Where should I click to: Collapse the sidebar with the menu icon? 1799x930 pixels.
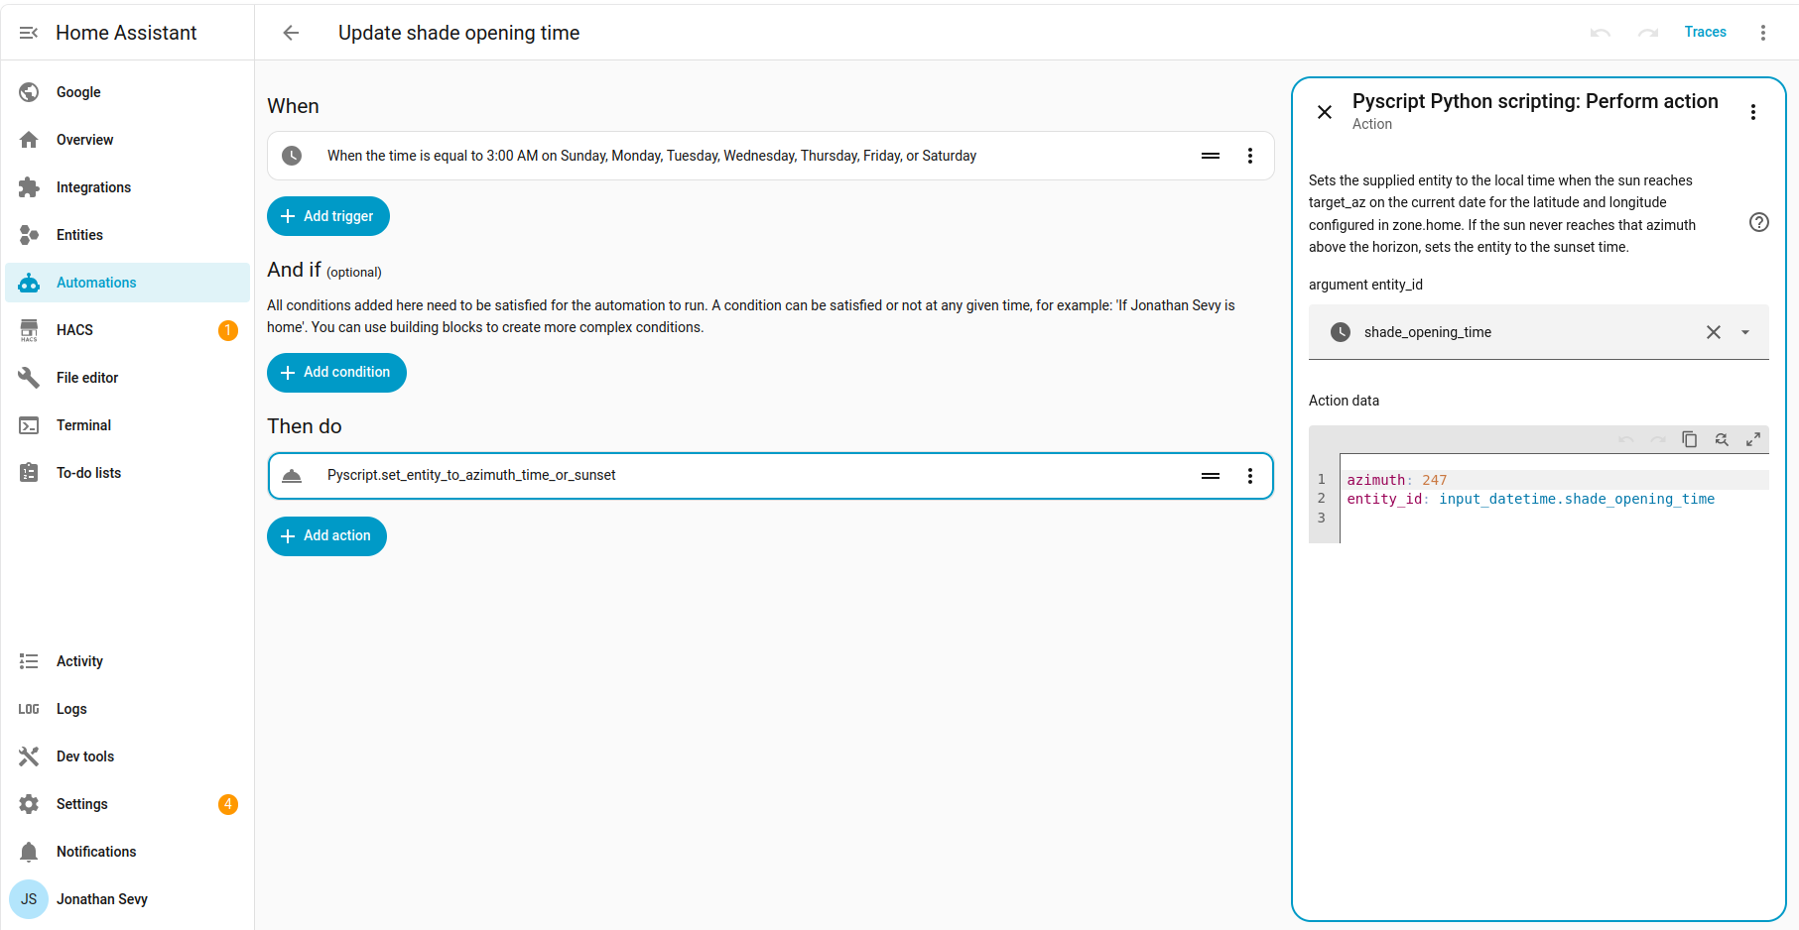pos(29,33)
